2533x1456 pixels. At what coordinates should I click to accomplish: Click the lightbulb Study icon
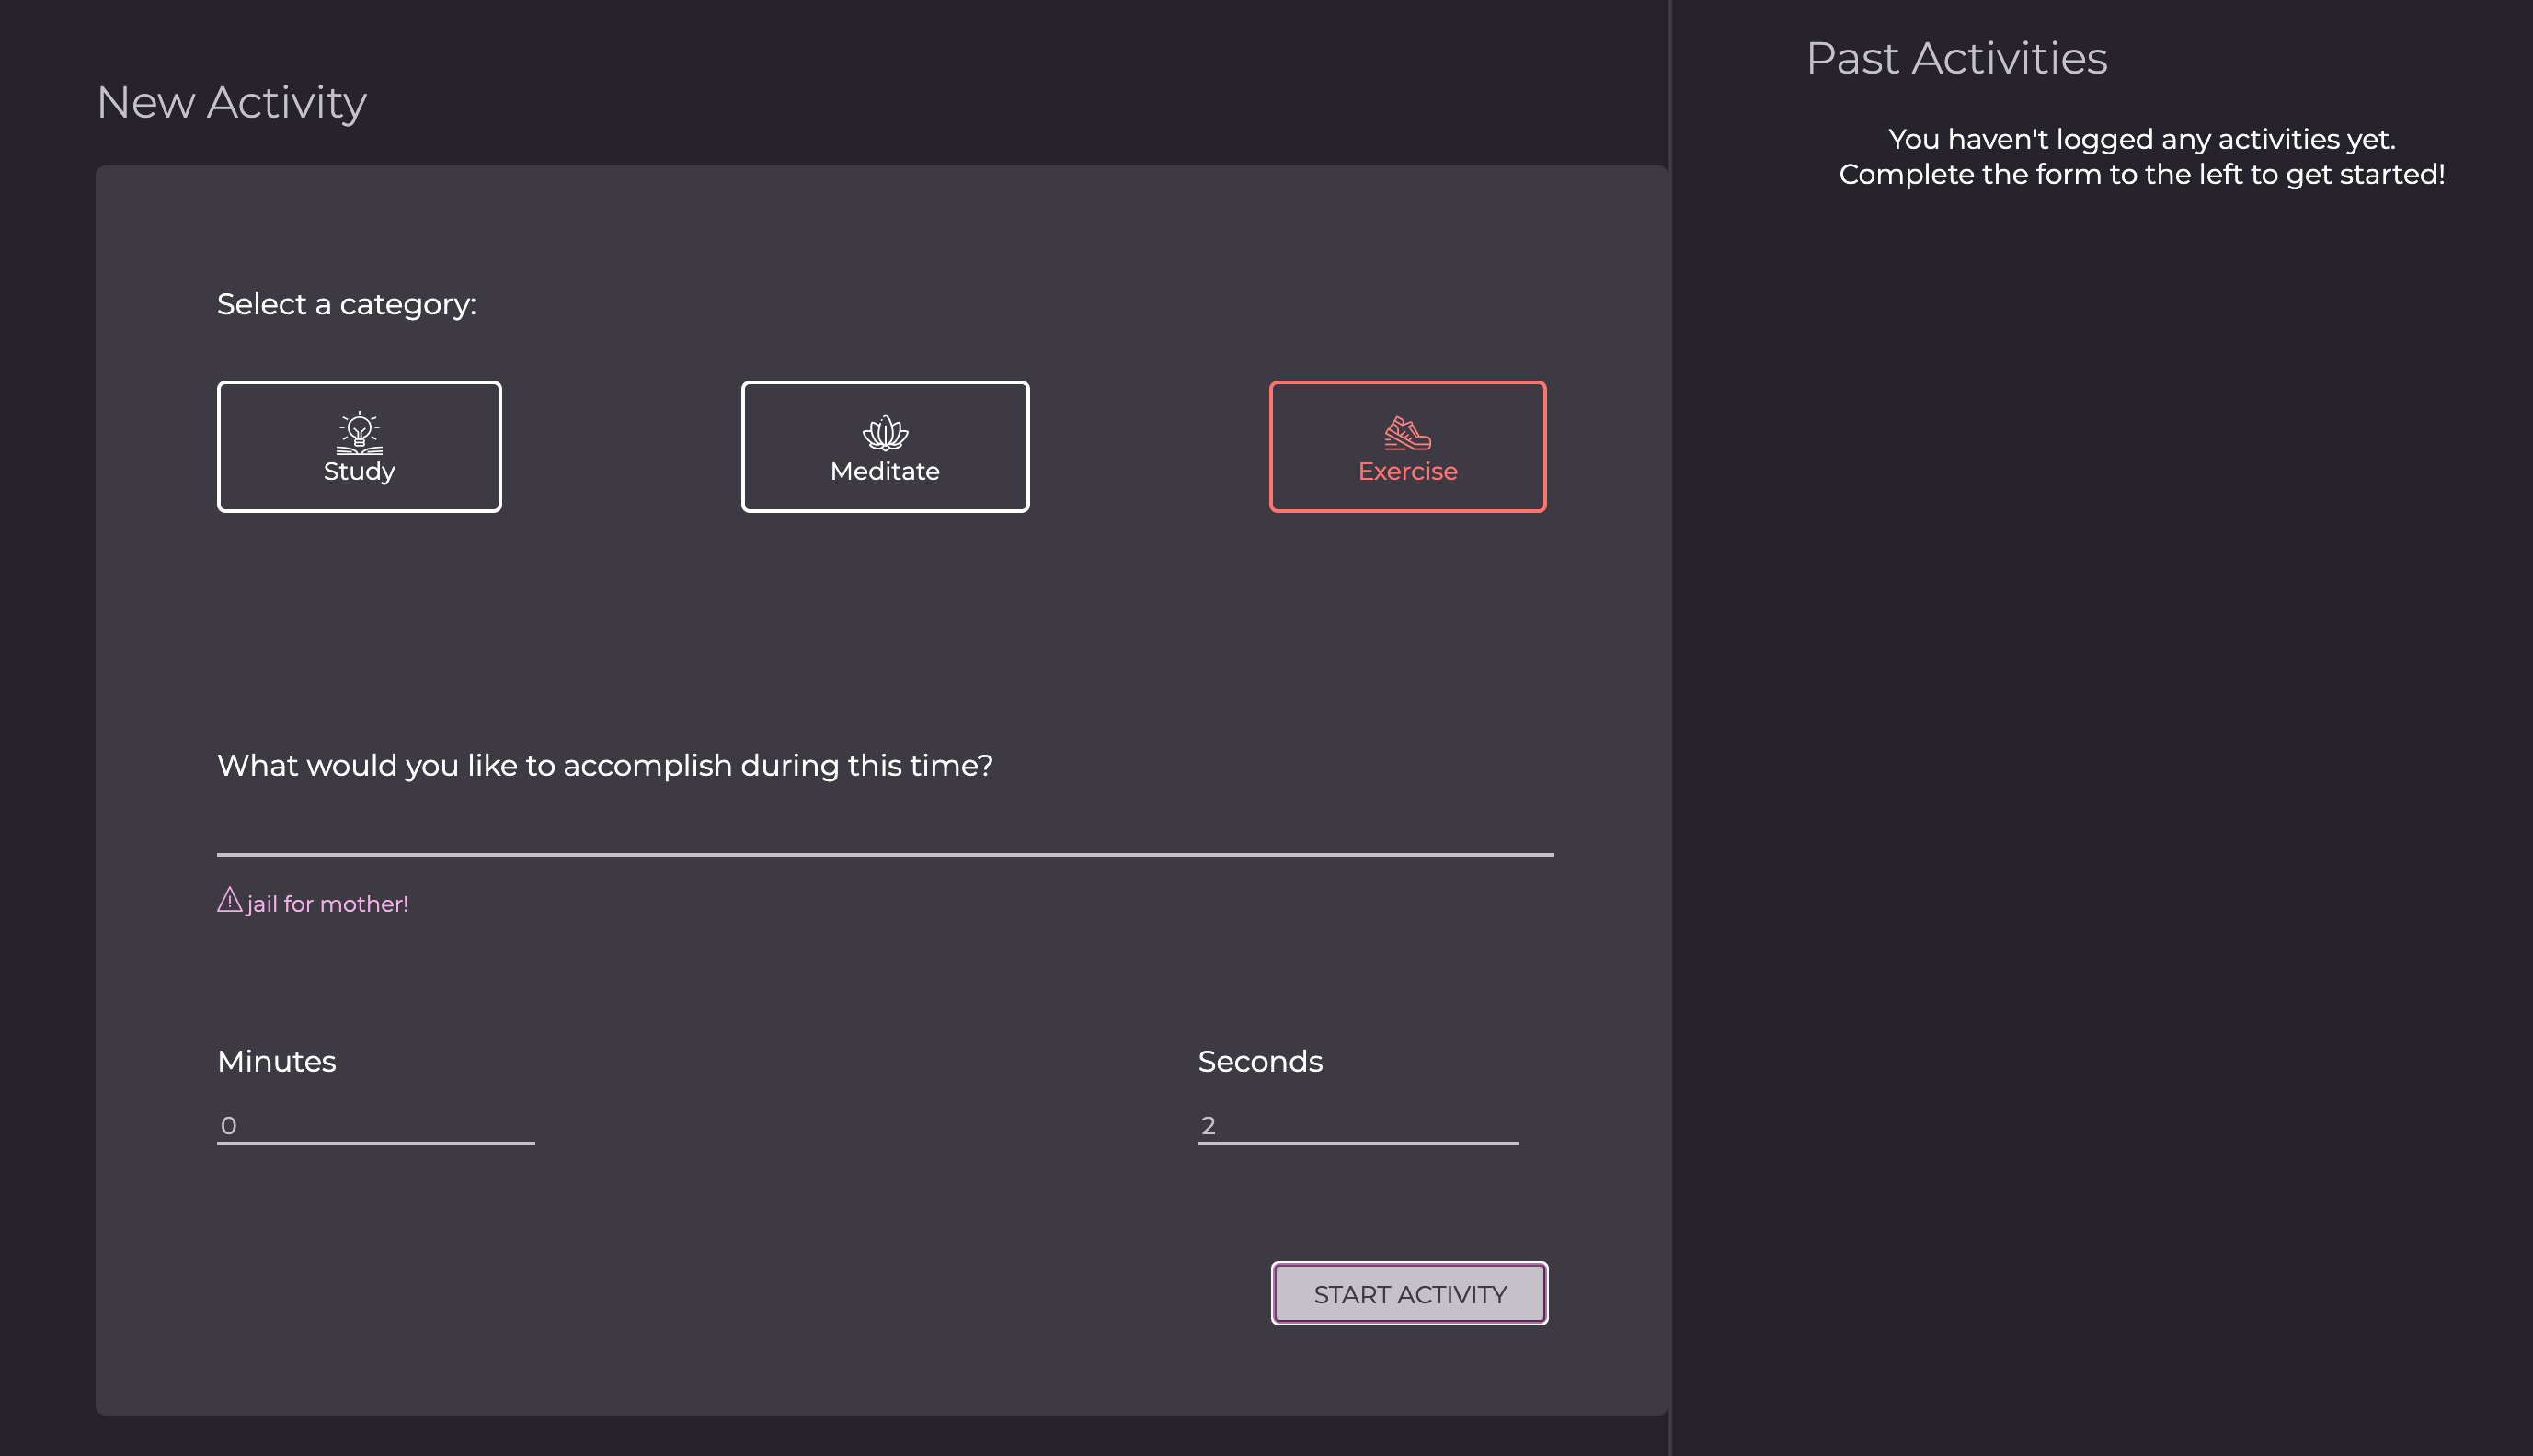click(x=359, y=432)
